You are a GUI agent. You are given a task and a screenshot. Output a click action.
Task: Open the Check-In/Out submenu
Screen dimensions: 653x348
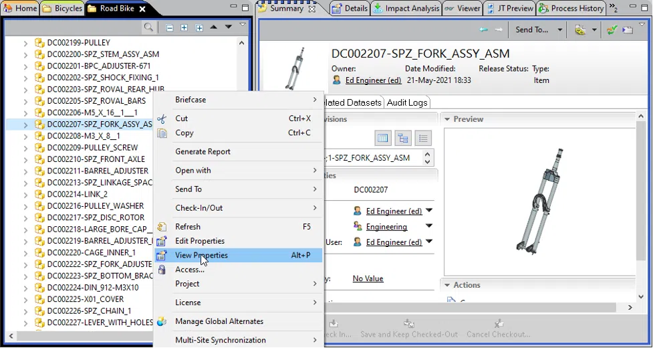coord(239,208)
